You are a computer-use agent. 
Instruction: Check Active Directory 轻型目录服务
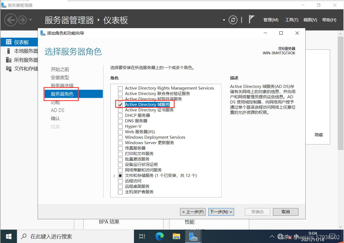click(x=120, y=99)
